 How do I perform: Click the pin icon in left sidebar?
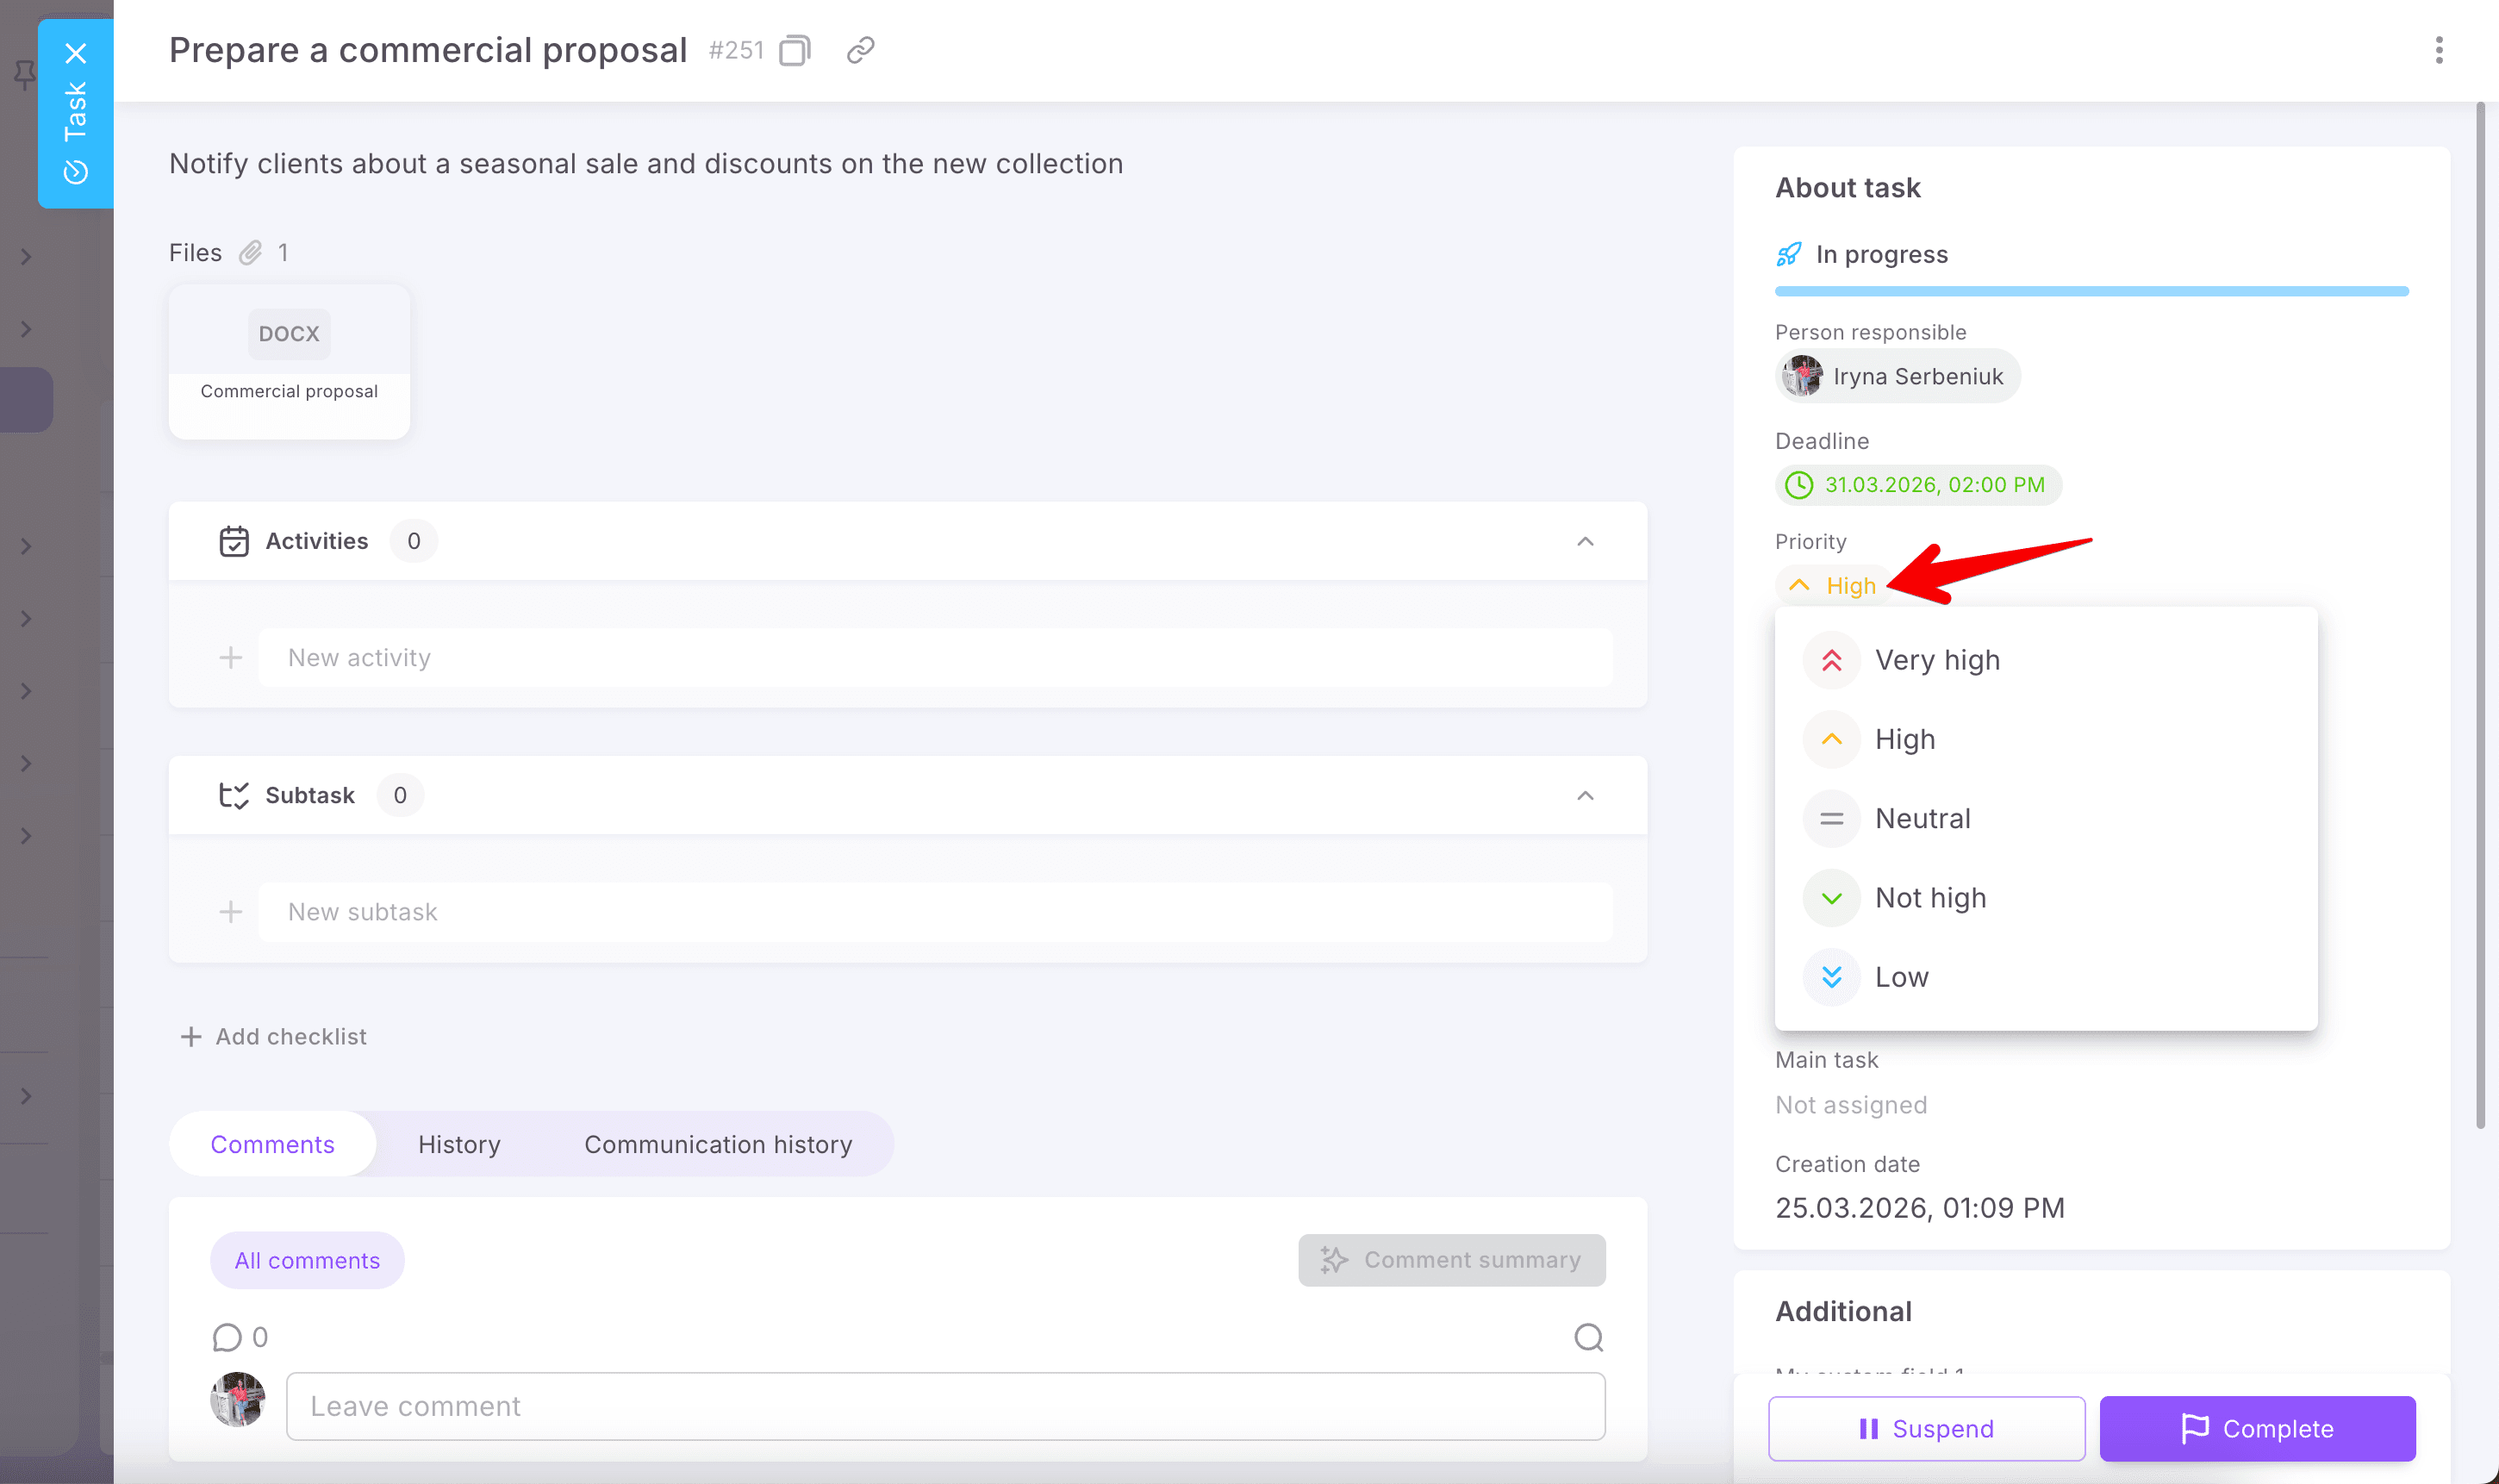coord(24,74)
